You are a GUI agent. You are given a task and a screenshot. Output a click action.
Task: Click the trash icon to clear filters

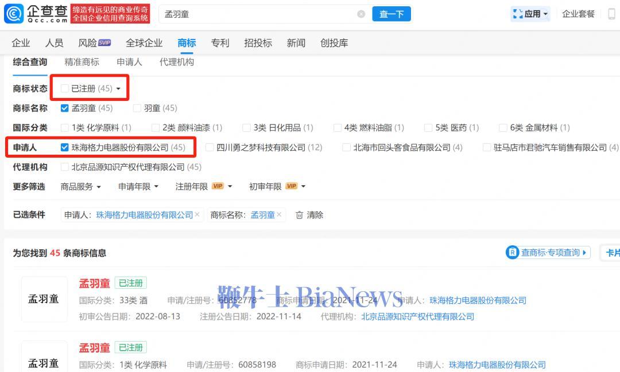point(299,215)
